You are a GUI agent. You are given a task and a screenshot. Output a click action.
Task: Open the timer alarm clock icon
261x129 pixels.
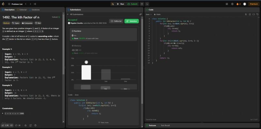[x=142, y=4]
